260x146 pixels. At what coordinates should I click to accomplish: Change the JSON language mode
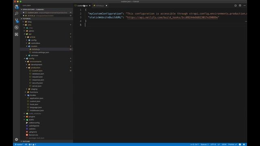(x=224, y=144)
